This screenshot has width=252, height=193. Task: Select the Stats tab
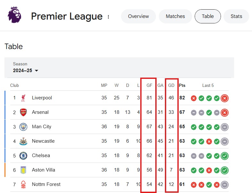coord(236,16)
